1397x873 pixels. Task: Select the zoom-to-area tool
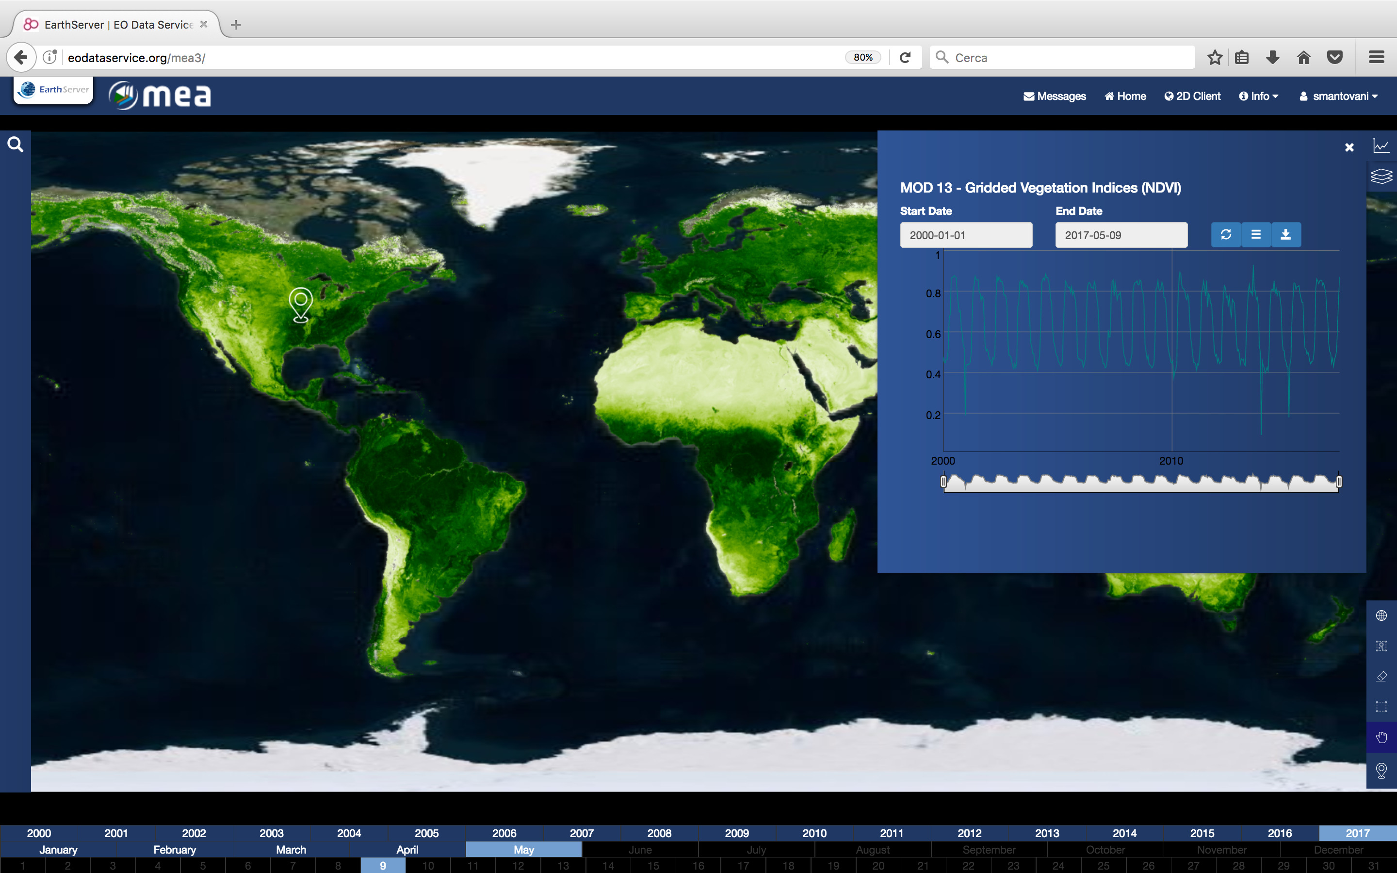pos(1381,646)
